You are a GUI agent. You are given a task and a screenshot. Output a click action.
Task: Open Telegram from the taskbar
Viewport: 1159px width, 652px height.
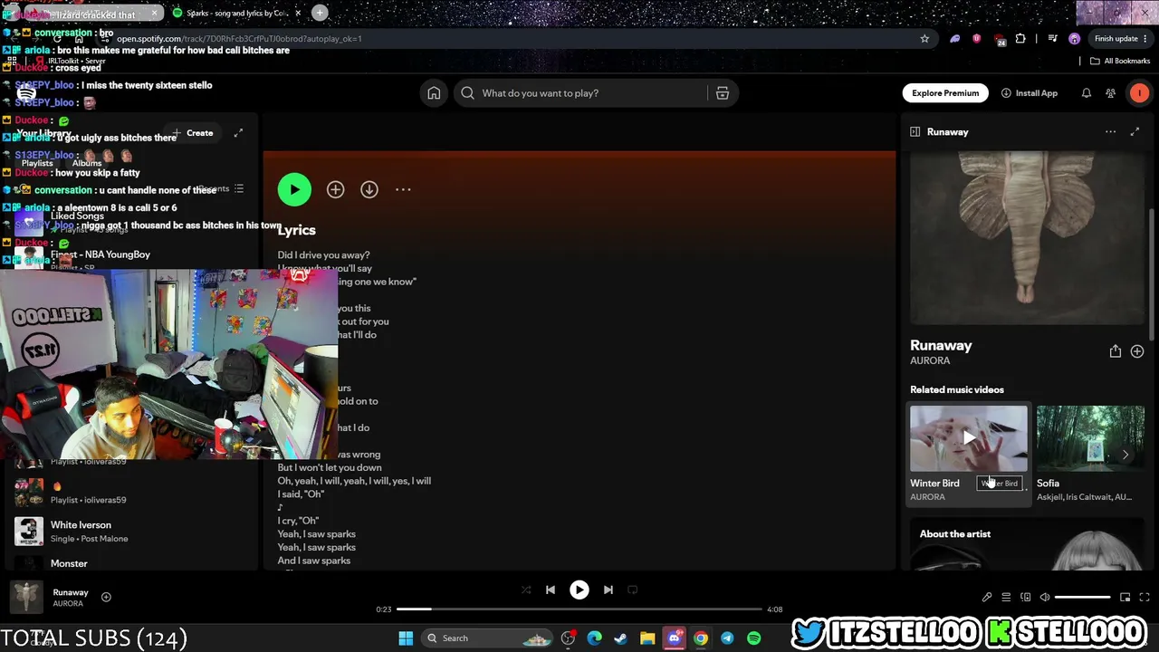(727, 638)
